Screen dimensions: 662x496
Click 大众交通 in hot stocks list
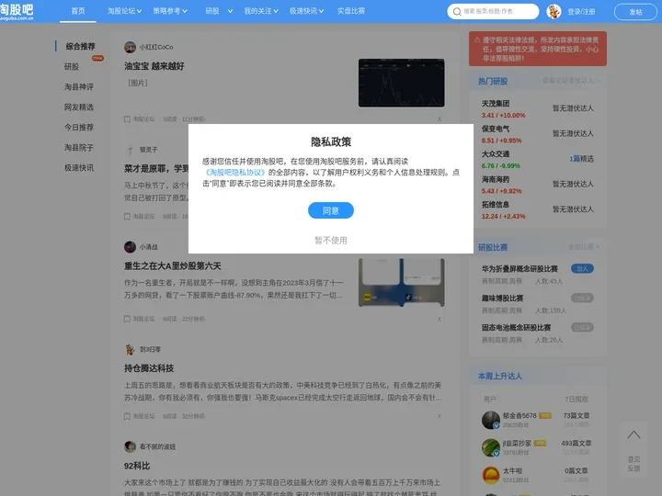(x=496, y=154)
